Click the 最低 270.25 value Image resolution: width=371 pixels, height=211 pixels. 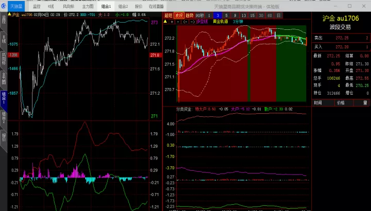[362, 85]
